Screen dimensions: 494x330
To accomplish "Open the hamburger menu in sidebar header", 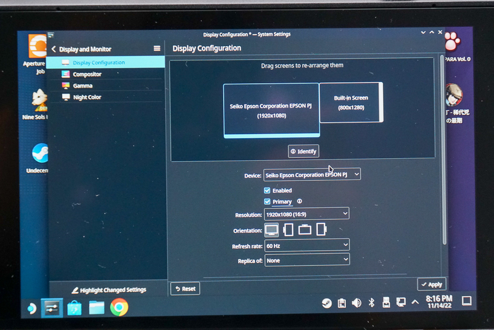I will click(157, 49).
